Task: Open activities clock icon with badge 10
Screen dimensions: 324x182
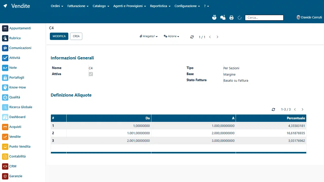Action: coord(214,17)
